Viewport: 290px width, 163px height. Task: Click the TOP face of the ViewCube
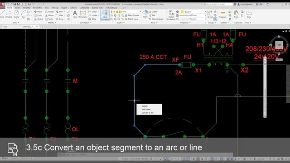coord(279,45)
